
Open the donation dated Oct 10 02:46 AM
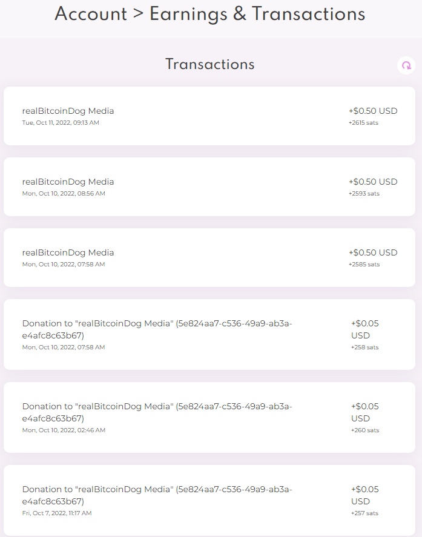coord(209,417)
